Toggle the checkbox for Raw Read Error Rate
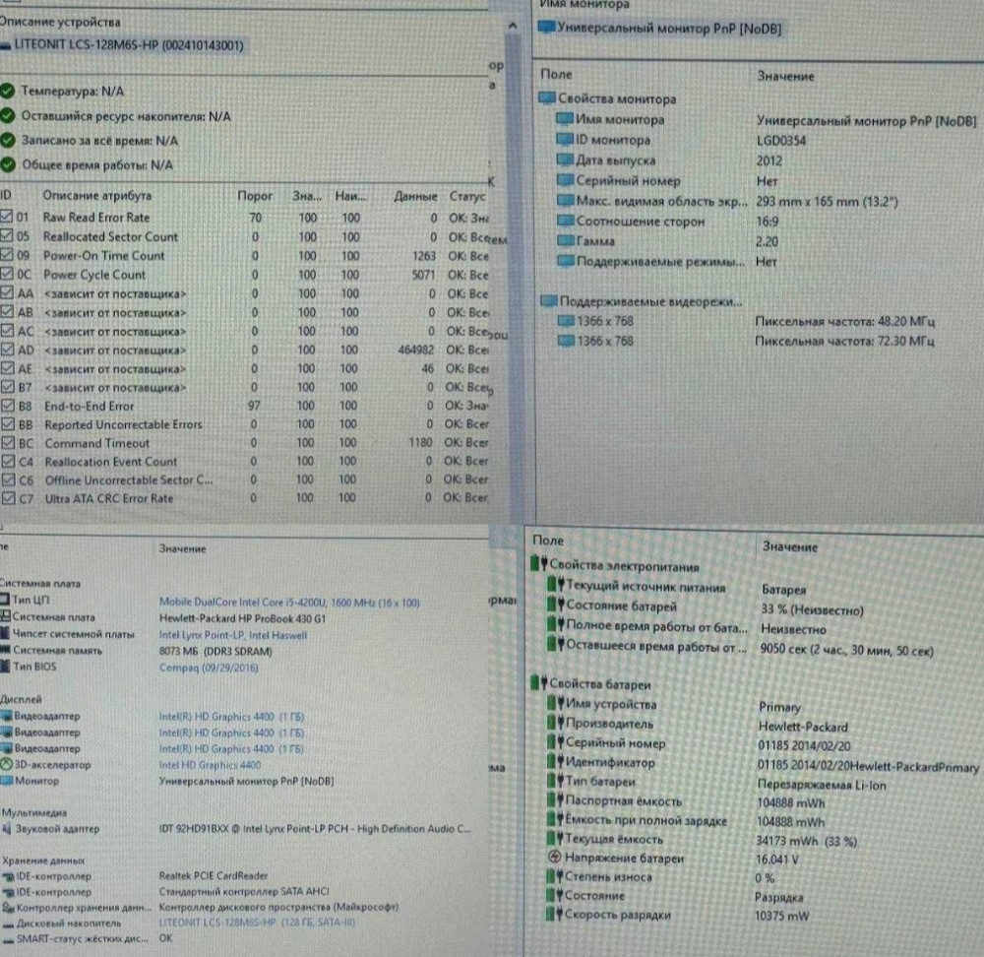984x957 pixels. [x=7, y=218]
